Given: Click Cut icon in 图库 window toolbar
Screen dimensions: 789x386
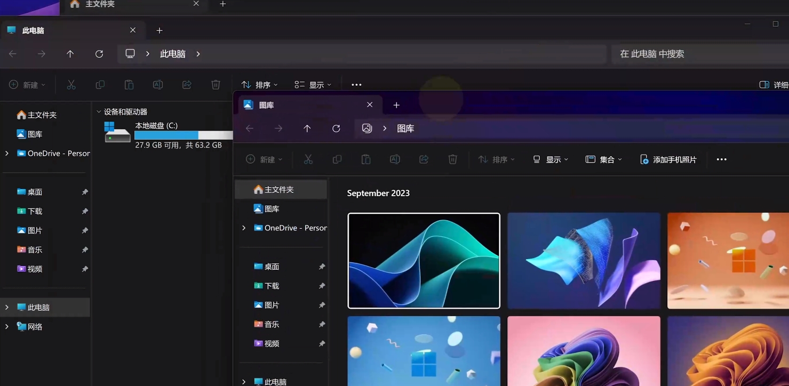Looking at the screenshot, I should click(x=308, y=159).
